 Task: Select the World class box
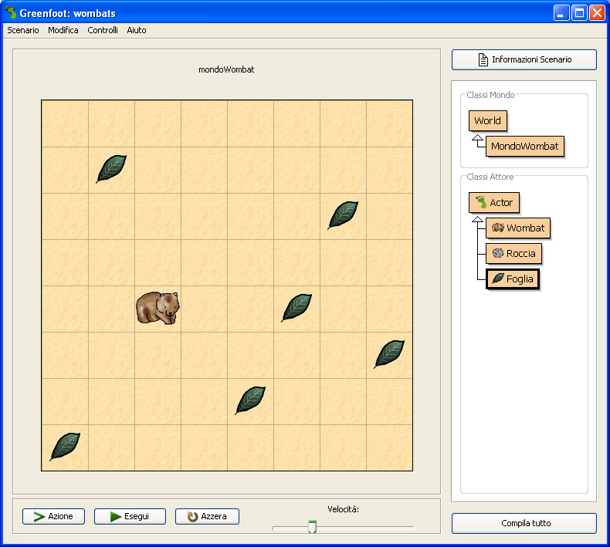[488, 120]
